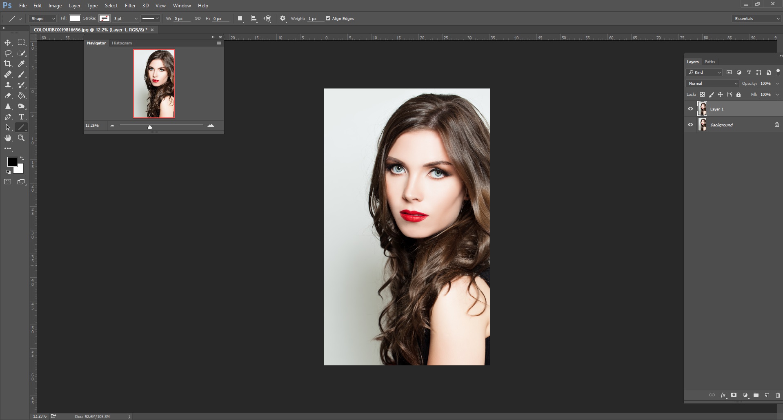
Task: Open the Filter menu
Action: [130, 6]
